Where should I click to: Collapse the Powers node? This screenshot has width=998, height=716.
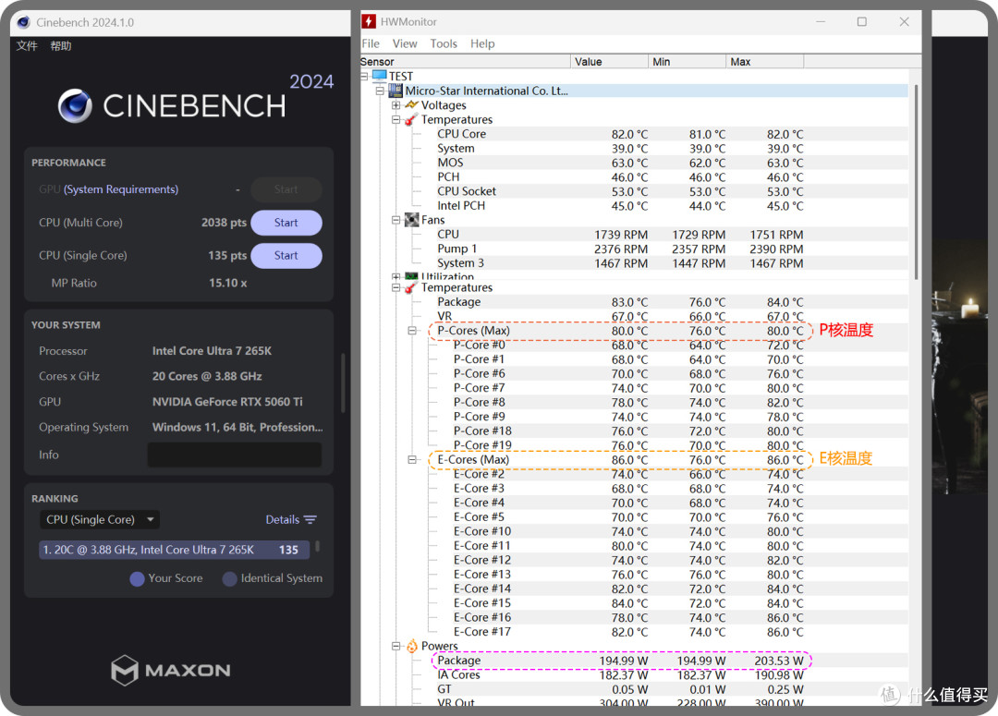[396, 646]
